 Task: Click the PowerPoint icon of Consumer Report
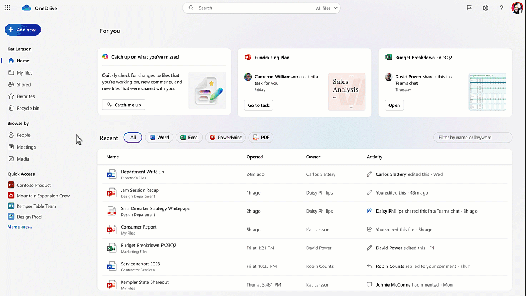pos(111,230)
